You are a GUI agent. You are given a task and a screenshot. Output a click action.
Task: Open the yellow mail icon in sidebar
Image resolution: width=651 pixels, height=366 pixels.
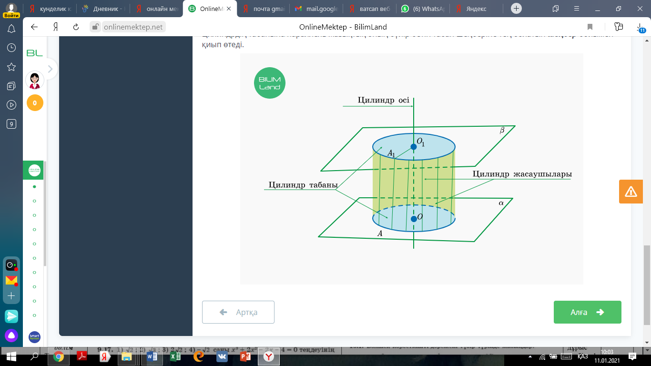coord(11,280)
